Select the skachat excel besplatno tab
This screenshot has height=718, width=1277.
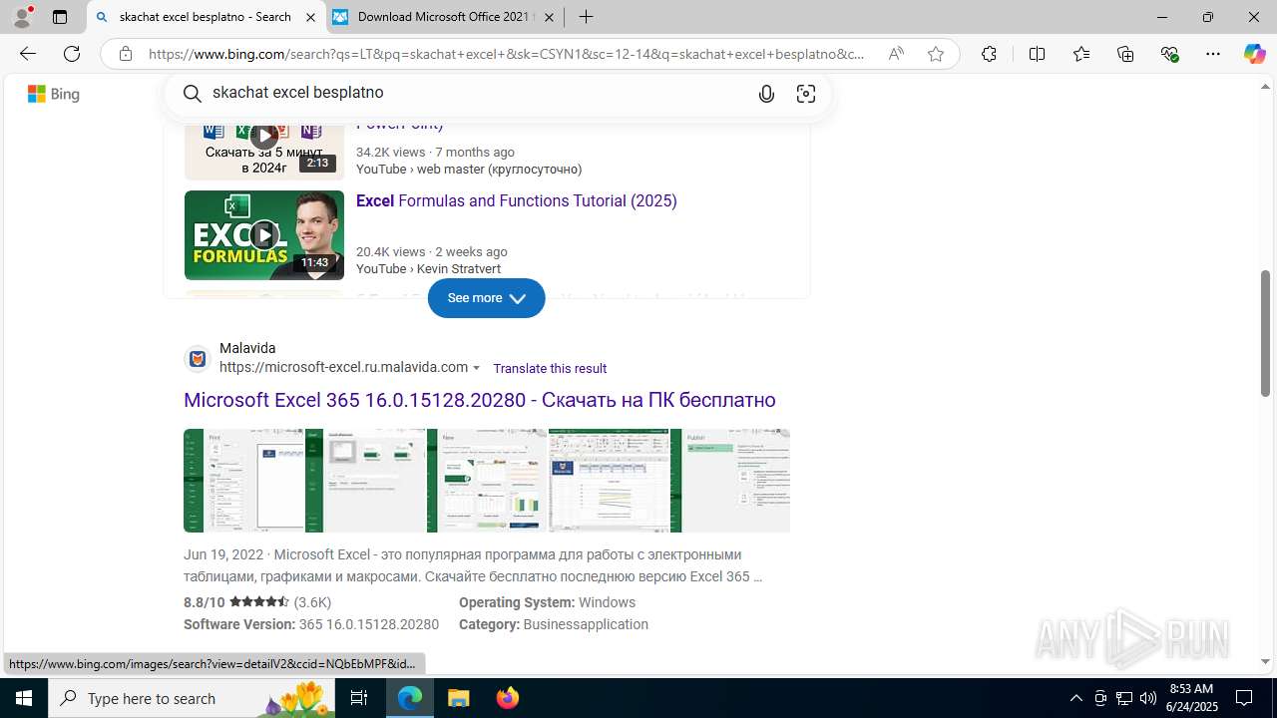pos(206,17)
